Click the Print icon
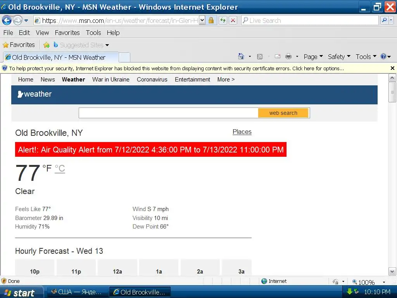Screen dimensions: 397x298 click(288, 56)
